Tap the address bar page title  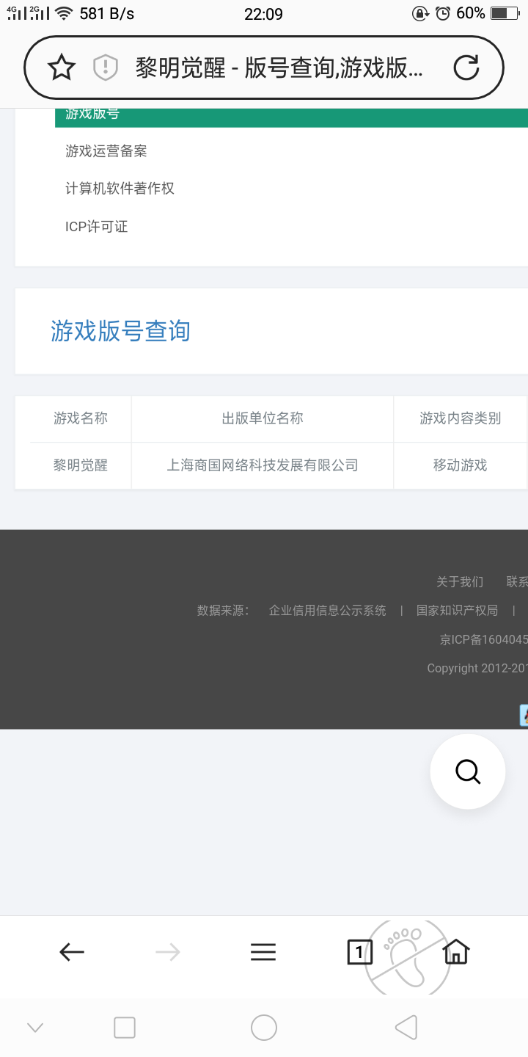coord(279,68)
